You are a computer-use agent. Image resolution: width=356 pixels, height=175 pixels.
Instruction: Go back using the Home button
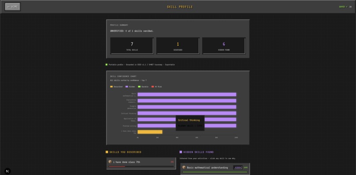click(13, 7)
